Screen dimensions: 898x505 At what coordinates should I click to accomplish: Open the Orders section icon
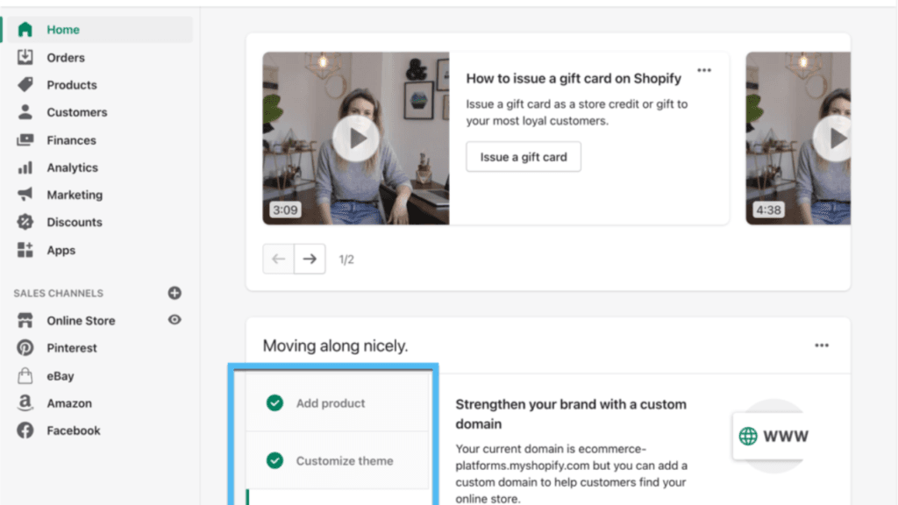tap(25, 57)
